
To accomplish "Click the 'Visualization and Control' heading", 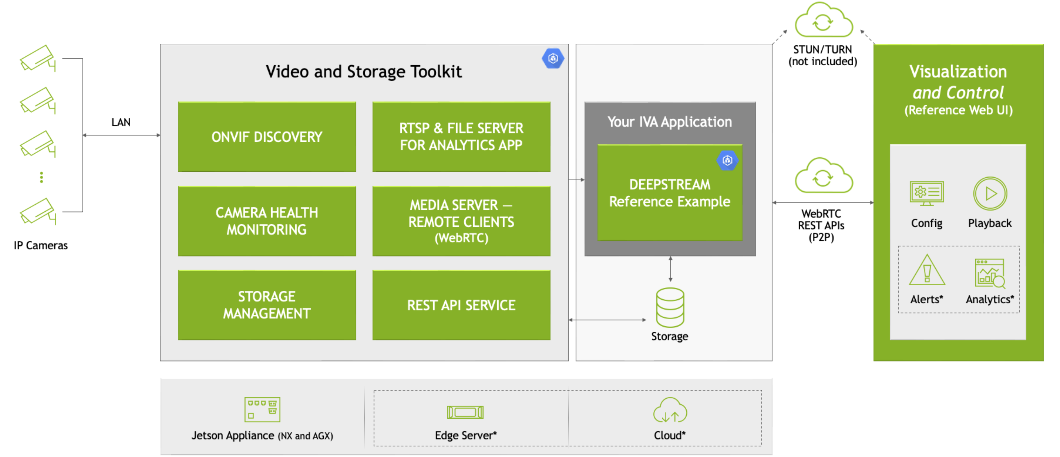I will coord(958,82).
